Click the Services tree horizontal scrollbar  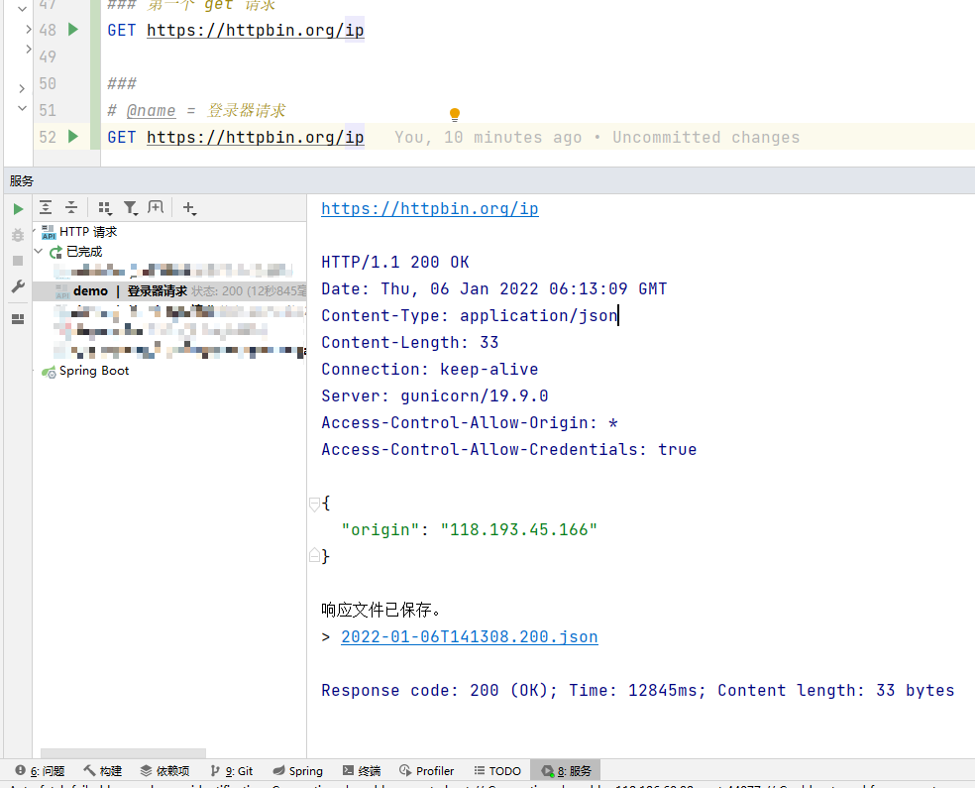coord(123,753)
